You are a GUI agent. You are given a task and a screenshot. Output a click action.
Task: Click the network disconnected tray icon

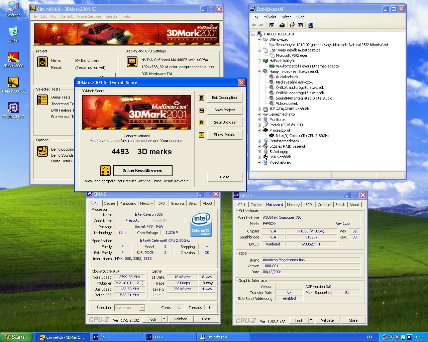coord(385,337)
